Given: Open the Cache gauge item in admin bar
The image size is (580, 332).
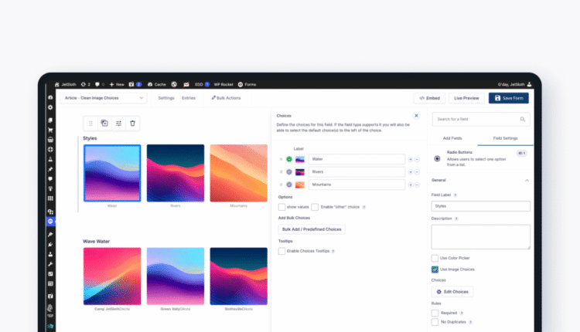Looking at the screenshot, I should coord(156,85).
